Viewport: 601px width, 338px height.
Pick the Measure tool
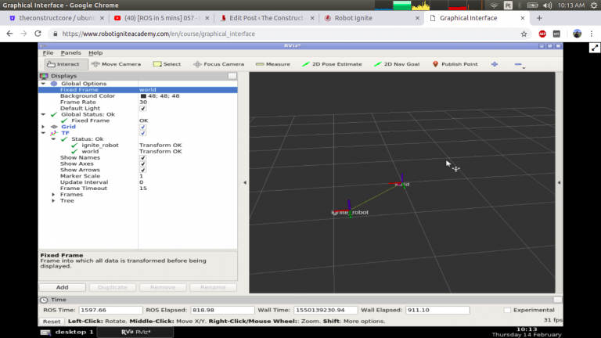(272, 64)
